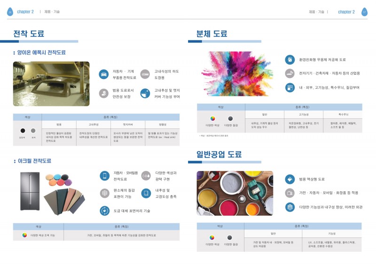Open the round colored sample discs image
376x266 pixels.
pos(58,180)
